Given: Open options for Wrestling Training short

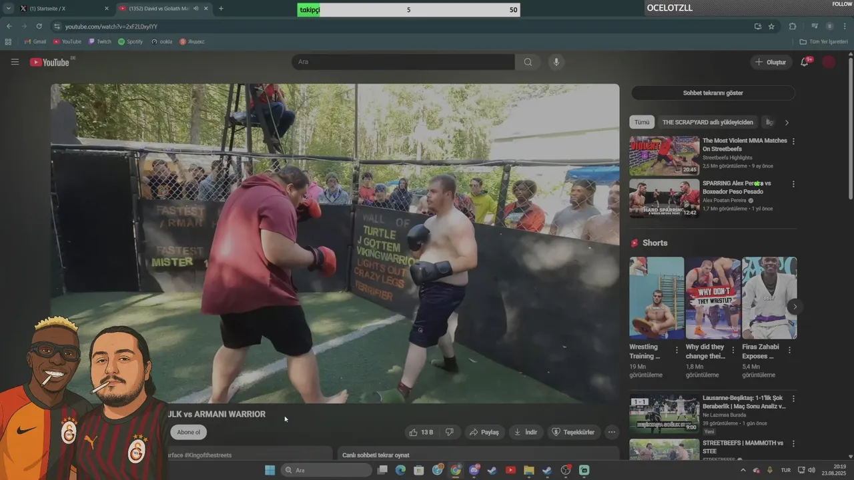Looking at the screenshot, I should tap(677, 350).
